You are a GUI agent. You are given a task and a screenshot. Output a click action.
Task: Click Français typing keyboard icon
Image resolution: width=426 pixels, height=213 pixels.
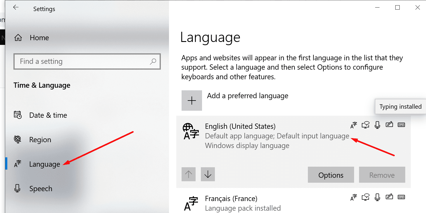tap(401, 197)
